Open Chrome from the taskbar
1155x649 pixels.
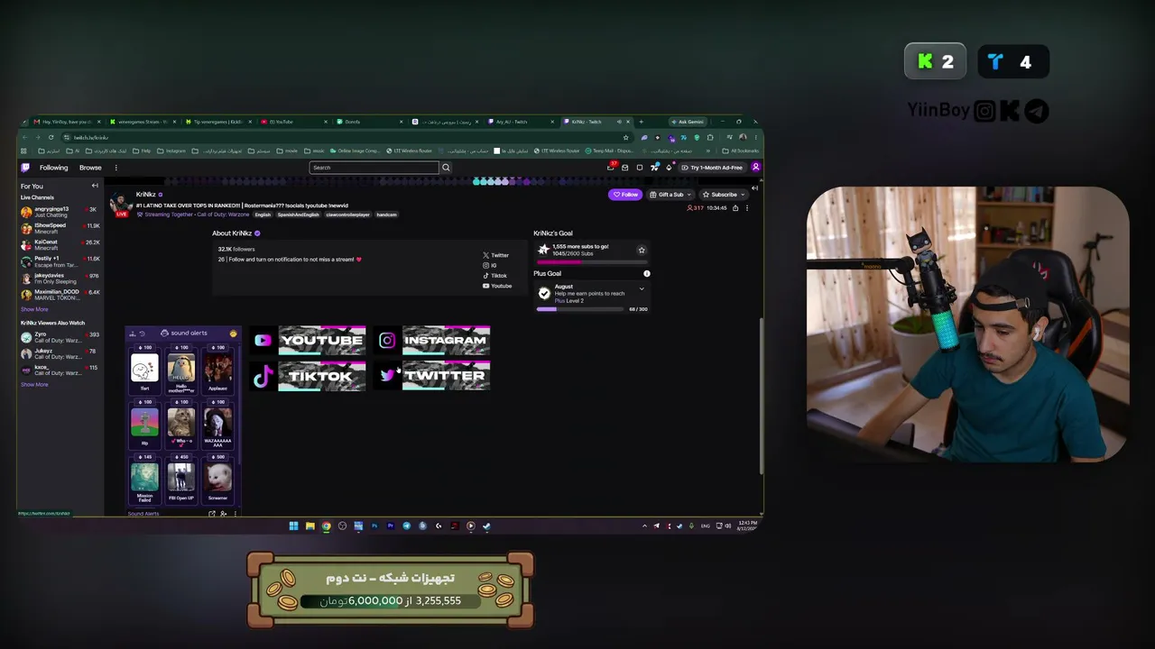click(326, 526)
